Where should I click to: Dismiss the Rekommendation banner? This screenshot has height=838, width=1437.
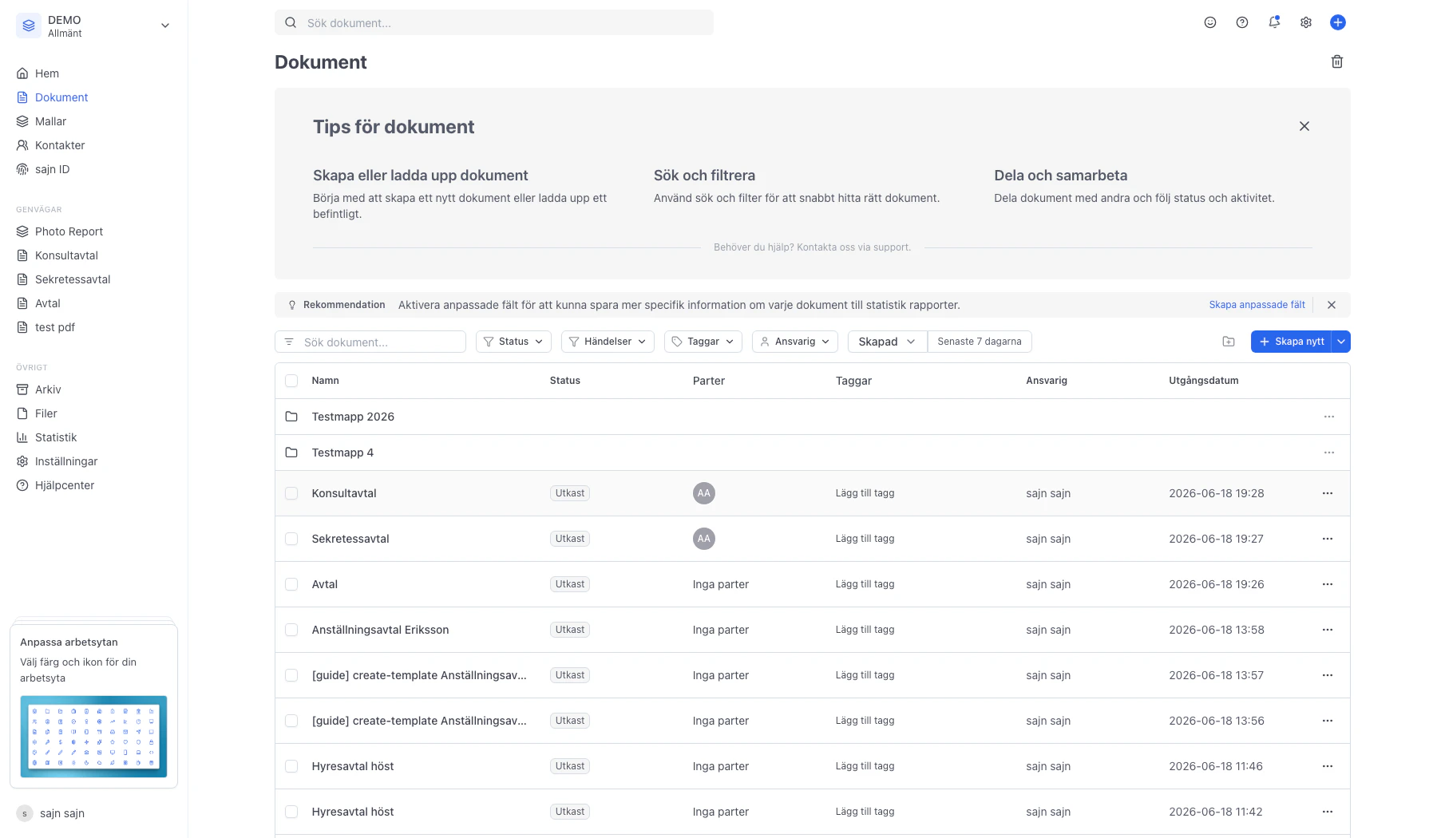tap(1332, 305)
